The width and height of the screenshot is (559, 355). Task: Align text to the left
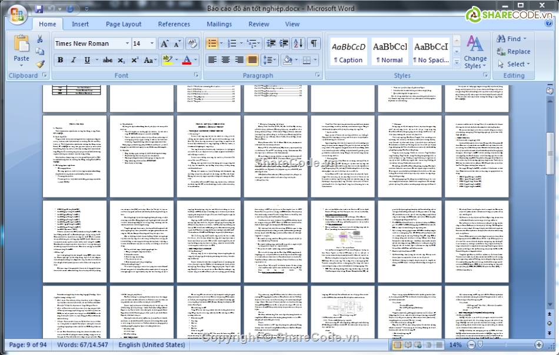pos(212,60)
